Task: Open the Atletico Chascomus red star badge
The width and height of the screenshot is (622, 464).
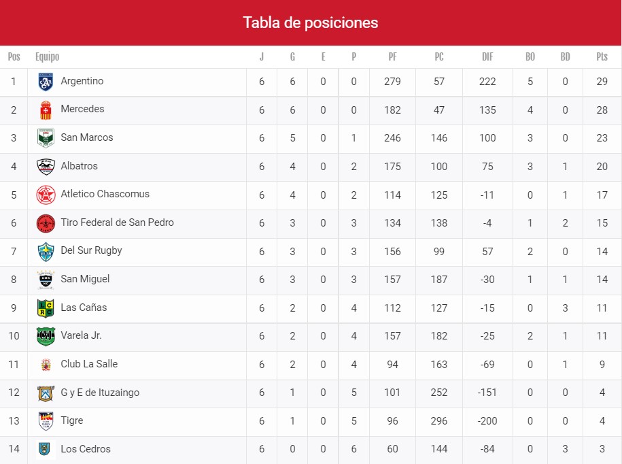Action: tap(46, 195)
